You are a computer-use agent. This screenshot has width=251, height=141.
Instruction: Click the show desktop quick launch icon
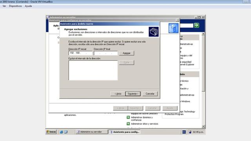coord(66,132)
